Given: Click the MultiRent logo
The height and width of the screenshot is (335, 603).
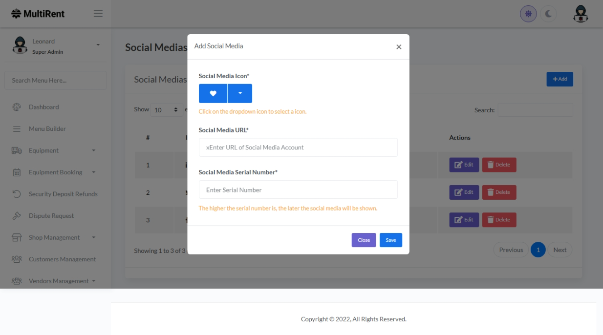Looking at the screenshot, I should pyautogui.click(x=38, y=14).
